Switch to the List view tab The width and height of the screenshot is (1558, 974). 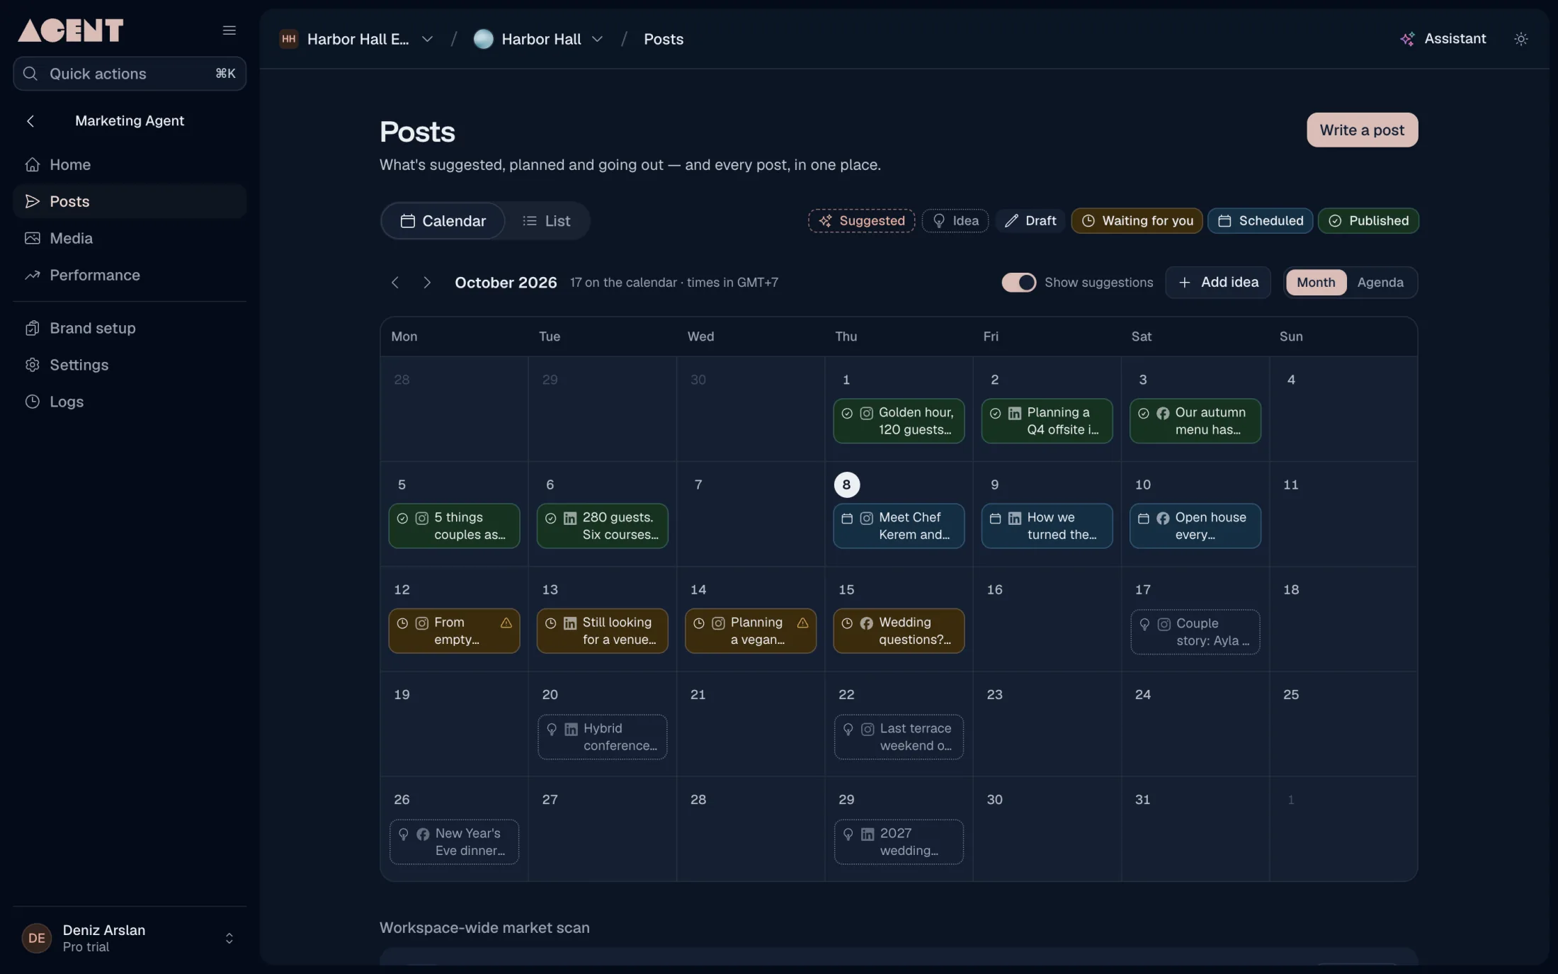pyautogui.click(x=546, y=221)
